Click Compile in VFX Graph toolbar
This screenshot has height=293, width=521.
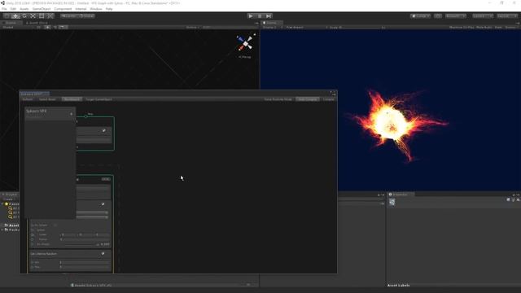coord(328,99)
